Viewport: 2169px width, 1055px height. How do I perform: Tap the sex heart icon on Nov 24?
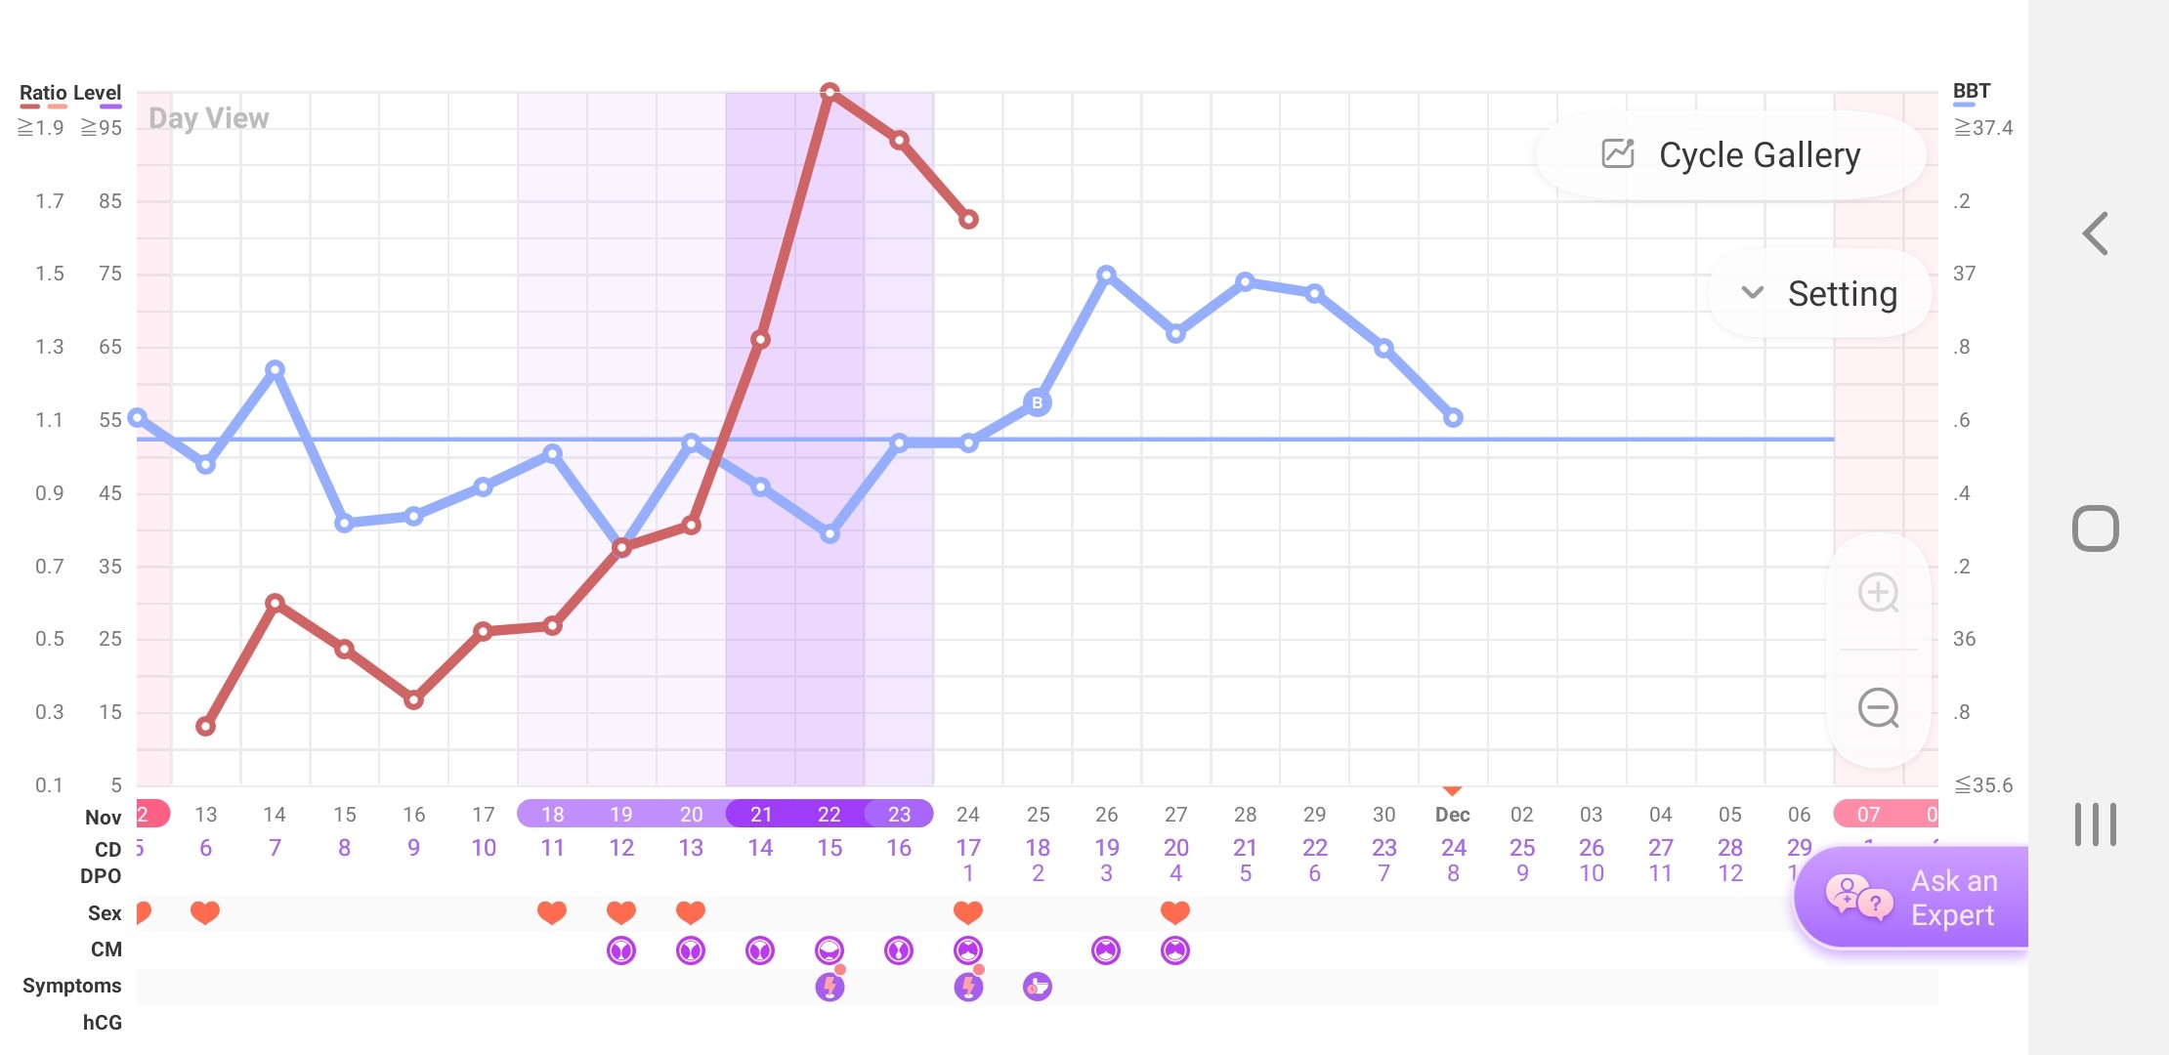[968, 912]
